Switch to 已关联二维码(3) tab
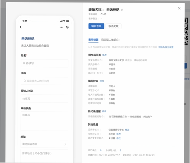Image resolution: width=190 pixels, height=163 pixels. (x=110, y=40)
